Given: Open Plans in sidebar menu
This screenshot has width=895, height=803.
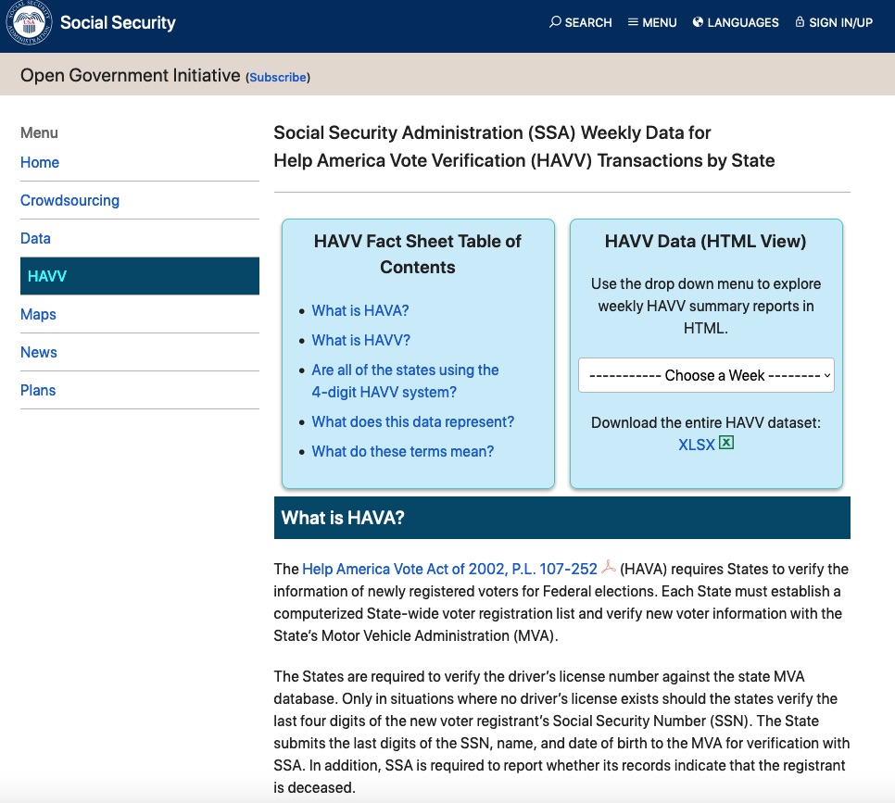Looking at the screenshot, I should [x=38, y=390].
